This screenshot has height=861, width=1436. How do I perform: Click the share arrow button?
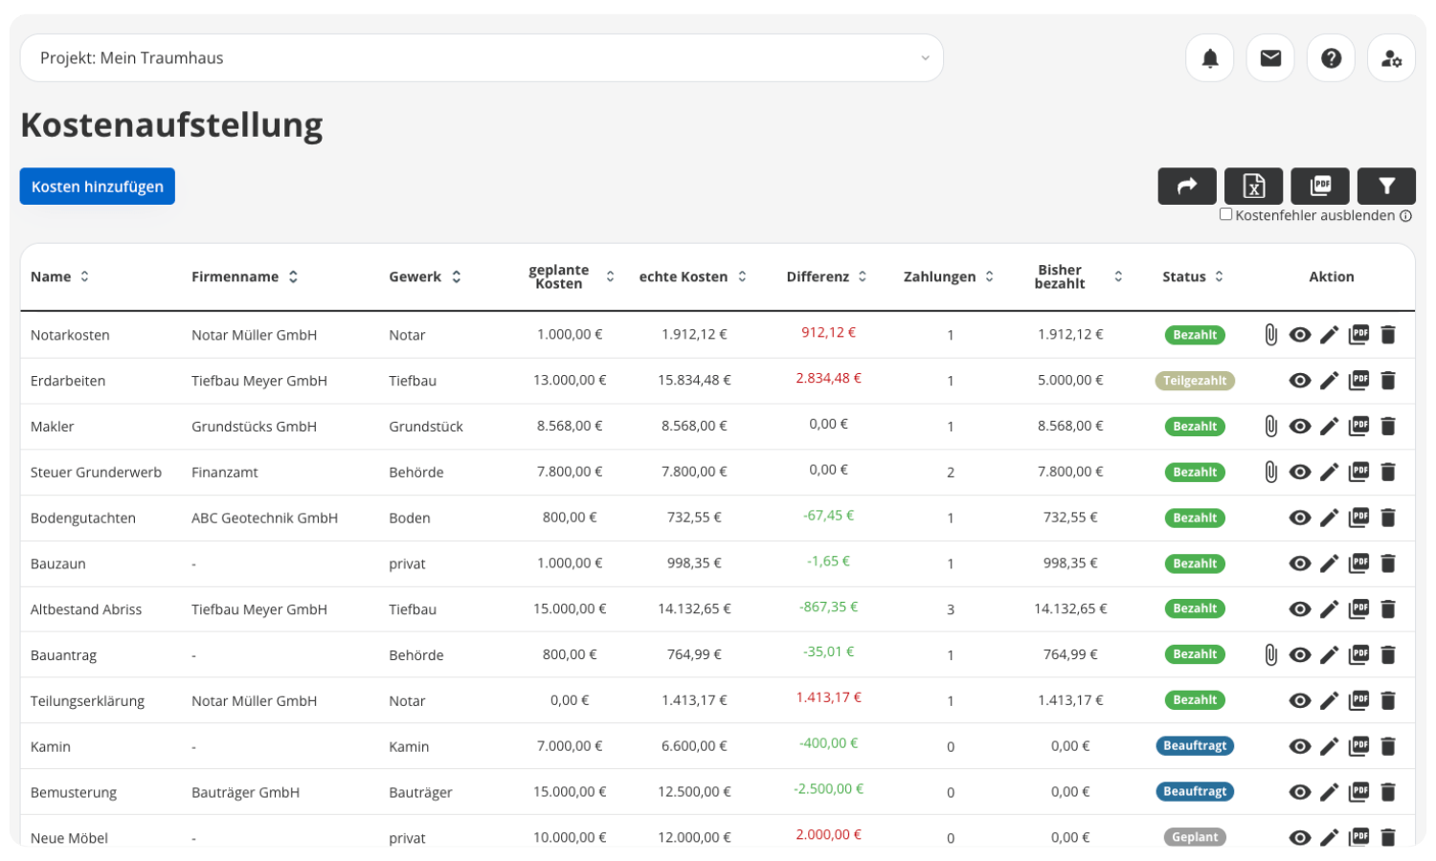(x=1187, y=187)
